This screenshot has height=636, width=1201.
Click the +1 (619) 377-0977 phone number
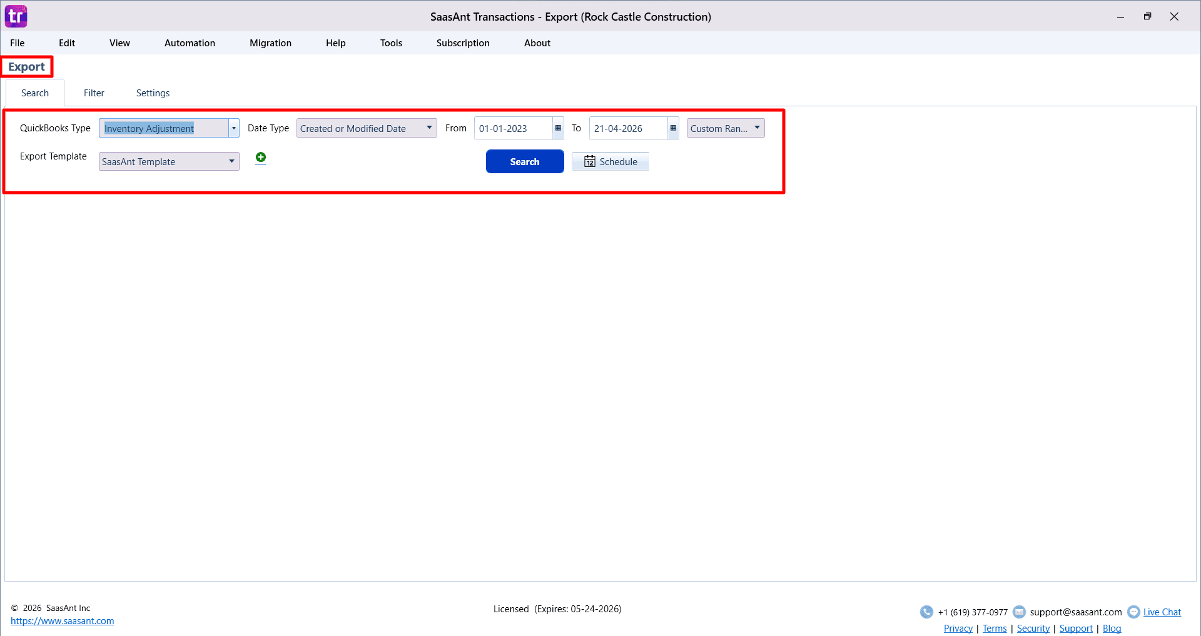tap(973, 612)
